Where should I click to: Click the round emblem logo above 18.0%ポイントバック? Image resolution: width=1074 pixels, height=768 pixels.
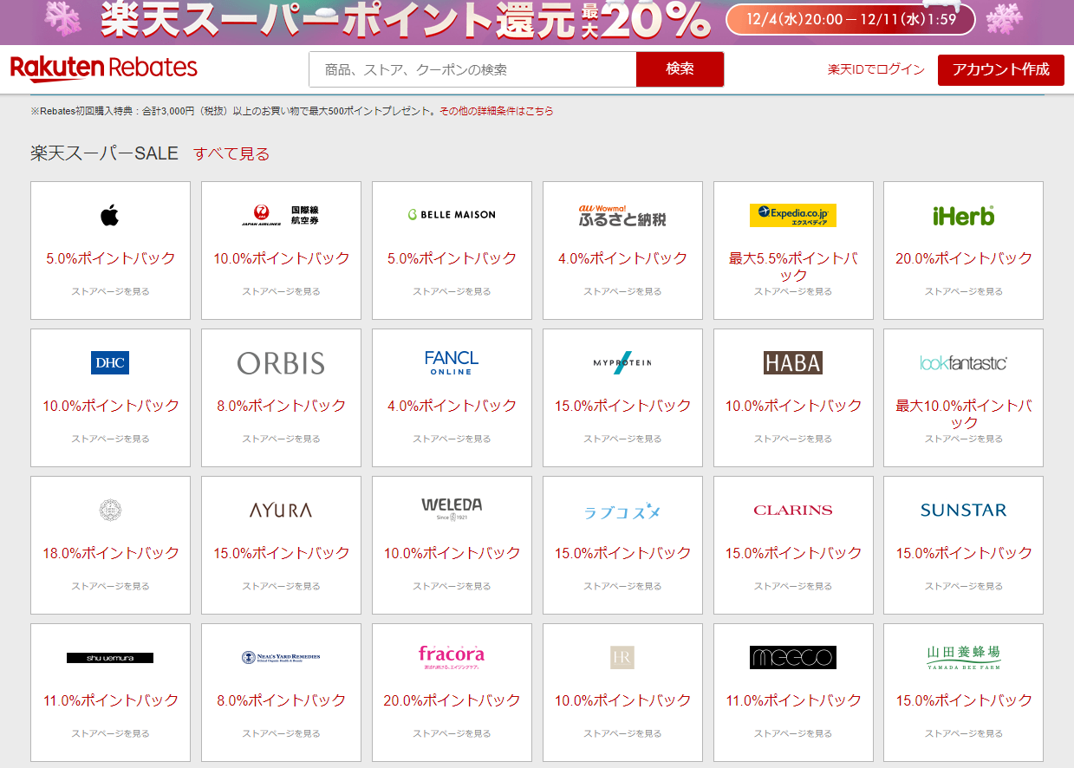point(109,510)
